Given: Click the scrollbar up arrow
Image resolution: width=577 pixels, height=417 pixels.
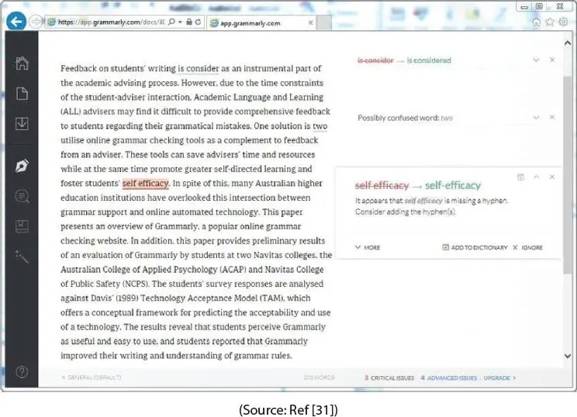Looking at the screenshot, I should (568, 43).
